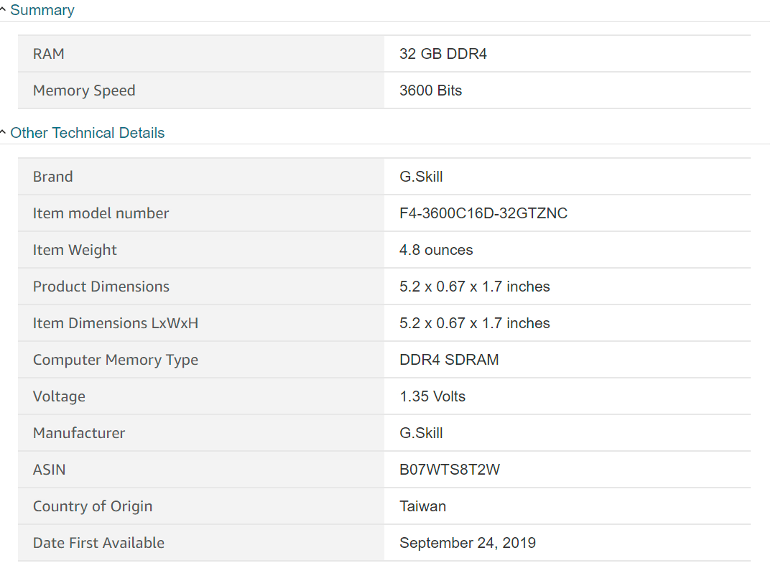This screenshot has height=563, width=778.
Task: Select the value Taiwan
Action: tap(422, 506)
